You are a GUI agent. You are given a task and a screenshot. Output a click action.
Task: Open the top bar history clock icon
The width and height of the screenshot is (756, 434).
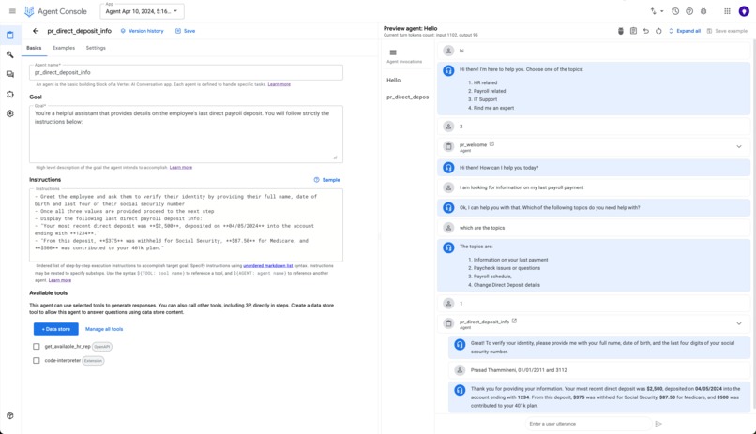(x=675, y=11)
